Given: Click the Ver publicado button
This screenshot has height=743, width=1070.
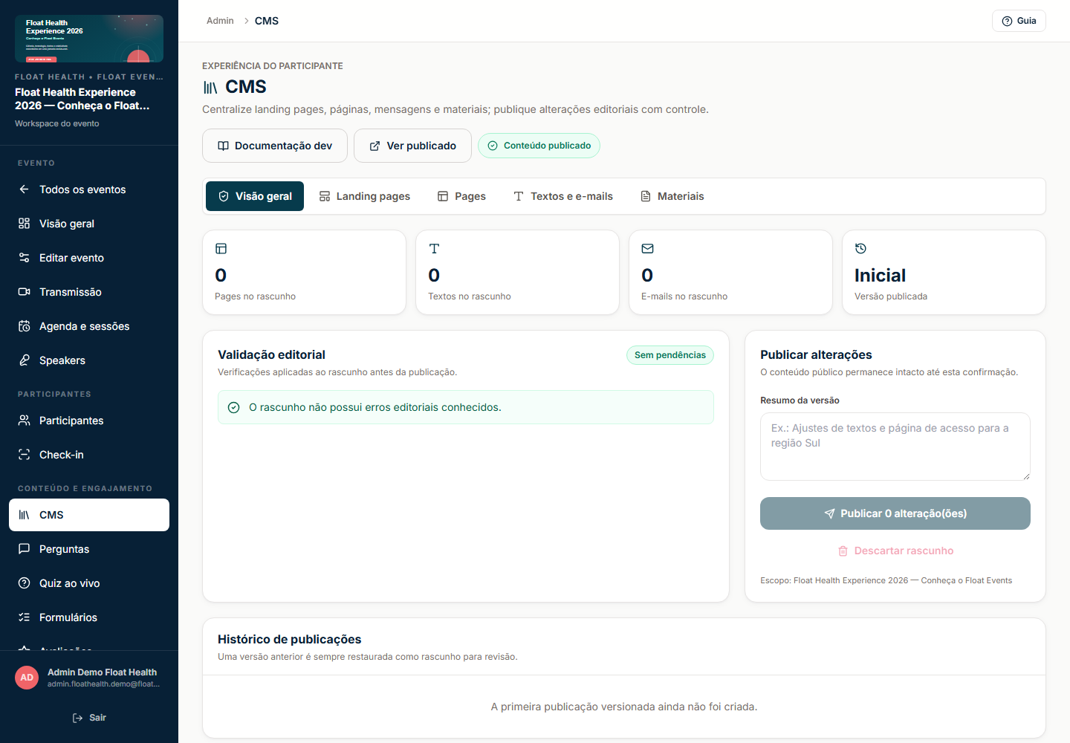Looking at the screenshot, I should tap(412, 146).
